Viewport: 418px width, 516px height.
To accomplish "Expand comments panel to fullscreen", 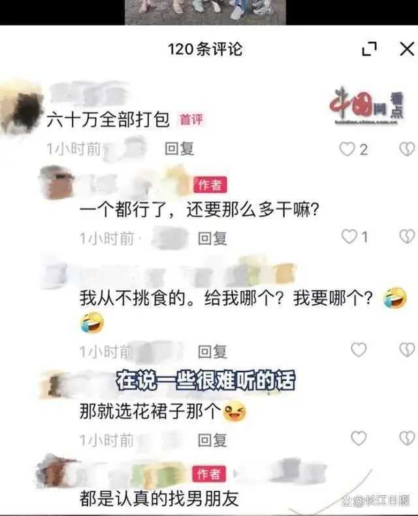I will [x=370, y=49].
